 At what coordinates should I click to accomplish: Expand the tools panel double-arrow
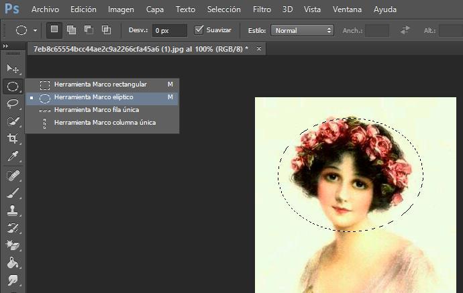tap(5, 46)
